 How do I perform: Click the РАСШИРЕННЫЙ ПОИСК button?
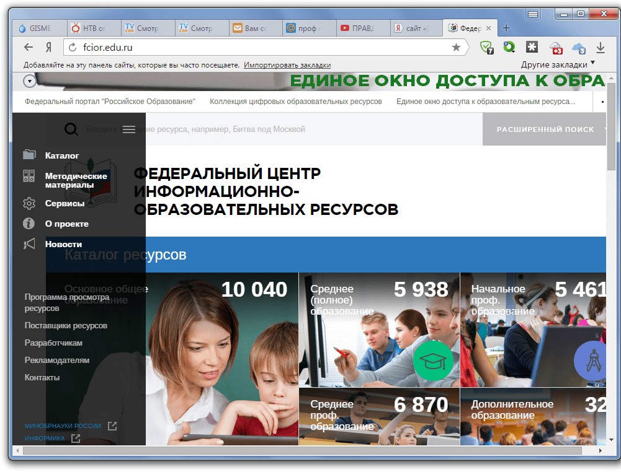(544, 129)
